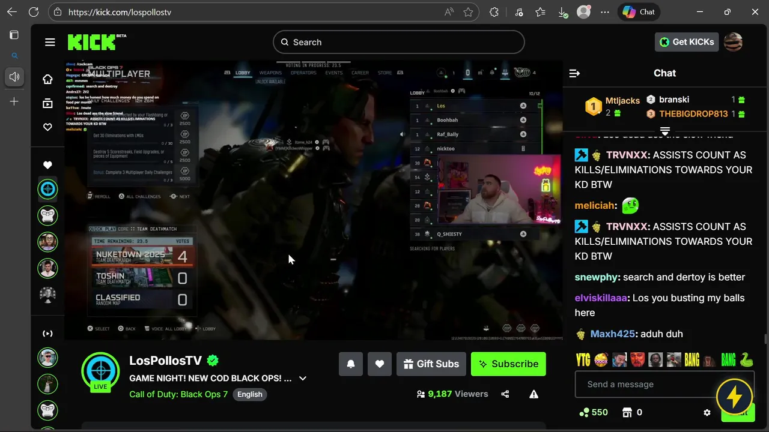The image size is (769, 432).
Task: Open browser Extensions icon
Action: 494,12
